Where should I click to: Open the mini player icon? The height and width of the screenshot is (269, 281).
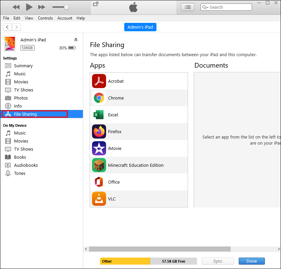[96, 4]
